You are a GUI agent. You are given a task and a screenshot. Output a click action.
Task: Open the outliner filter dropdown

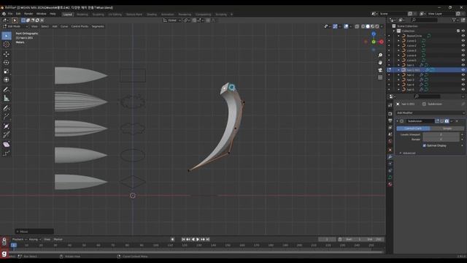455,20
